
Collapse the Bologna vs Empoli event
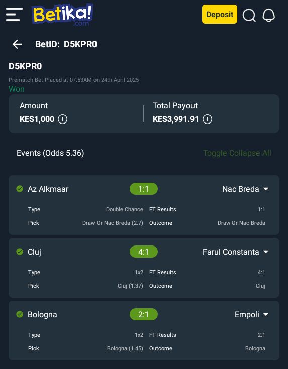266,315
